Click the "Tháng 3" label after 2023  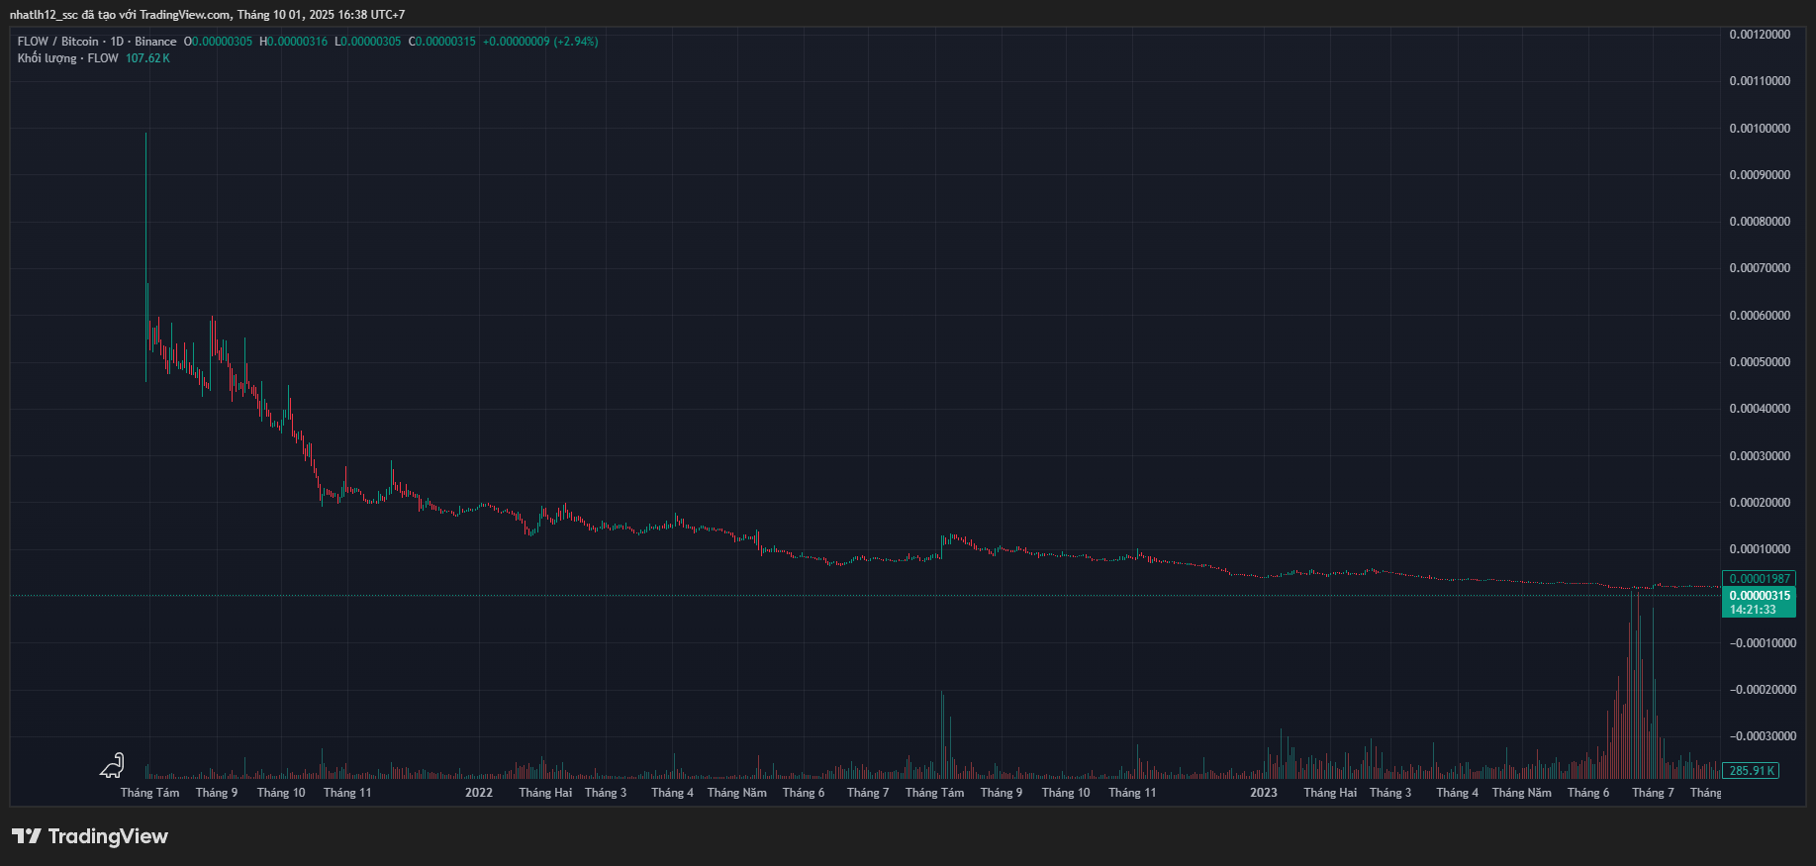point(1390,793)
